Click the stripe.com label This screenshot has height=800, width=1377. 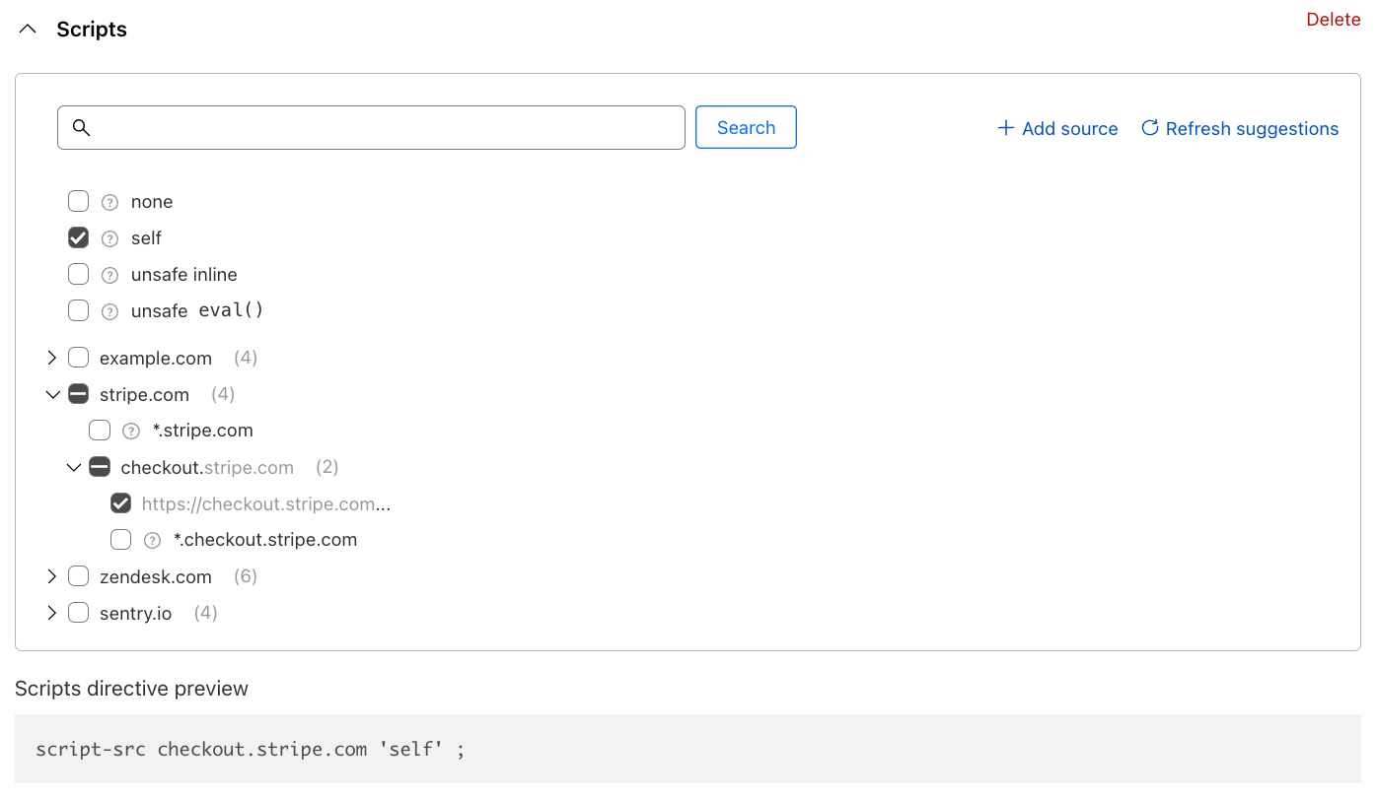(144, 394)
